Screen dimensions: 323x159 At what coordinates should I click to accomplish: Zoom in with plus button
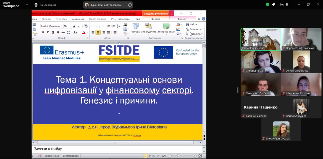[x=195, y=156]
